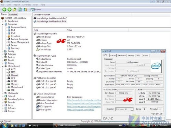The height and width of the screenshot is (128, 171).
Task: Click the Field column header
Action: (x=50, y=30)
